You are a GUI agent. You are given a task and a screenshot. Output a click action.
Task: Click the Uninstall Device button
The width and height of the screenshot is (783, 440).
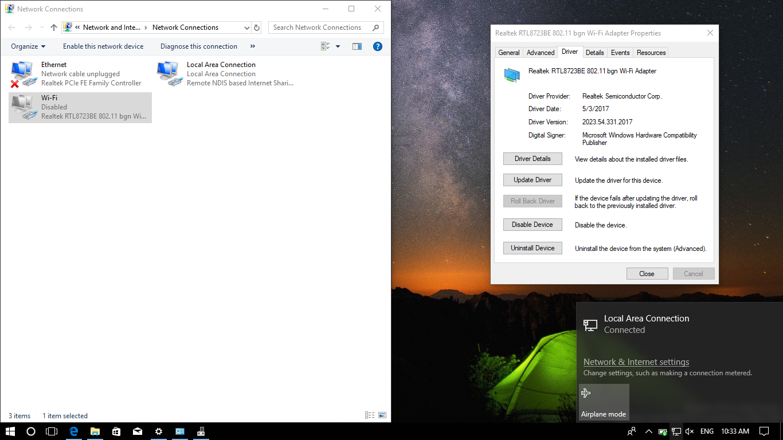(533, 248)
